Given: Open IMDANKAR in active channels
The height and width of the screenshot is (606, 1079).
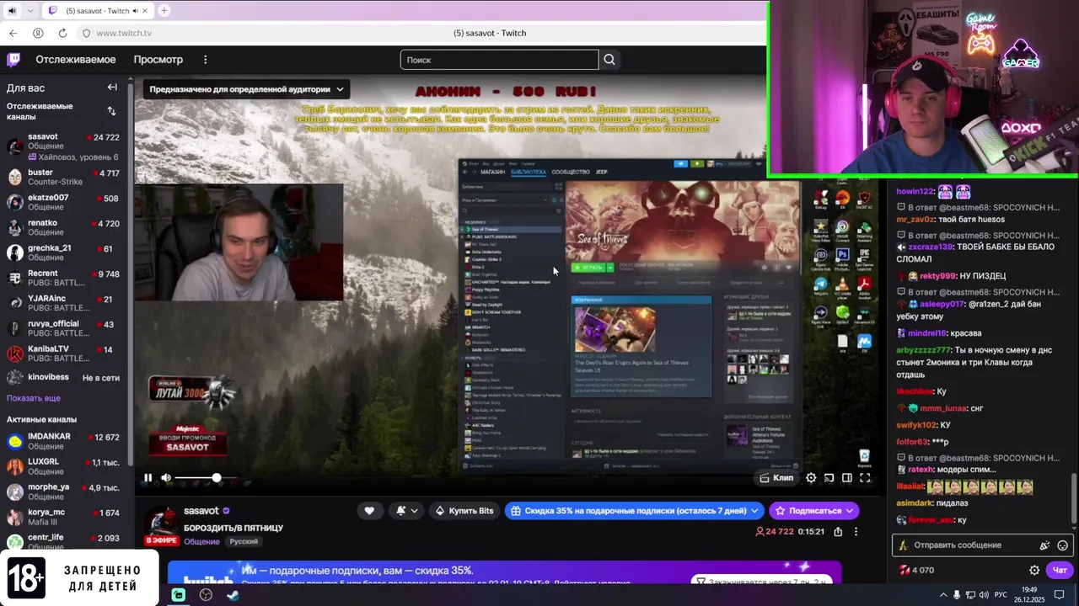Looking at the screenshot, I should 66,441.
